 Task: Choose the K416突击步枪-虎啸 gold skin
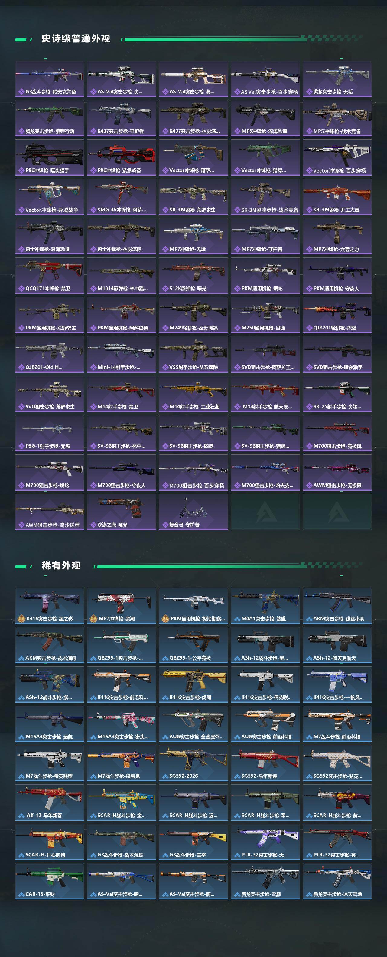click(193, 684)
